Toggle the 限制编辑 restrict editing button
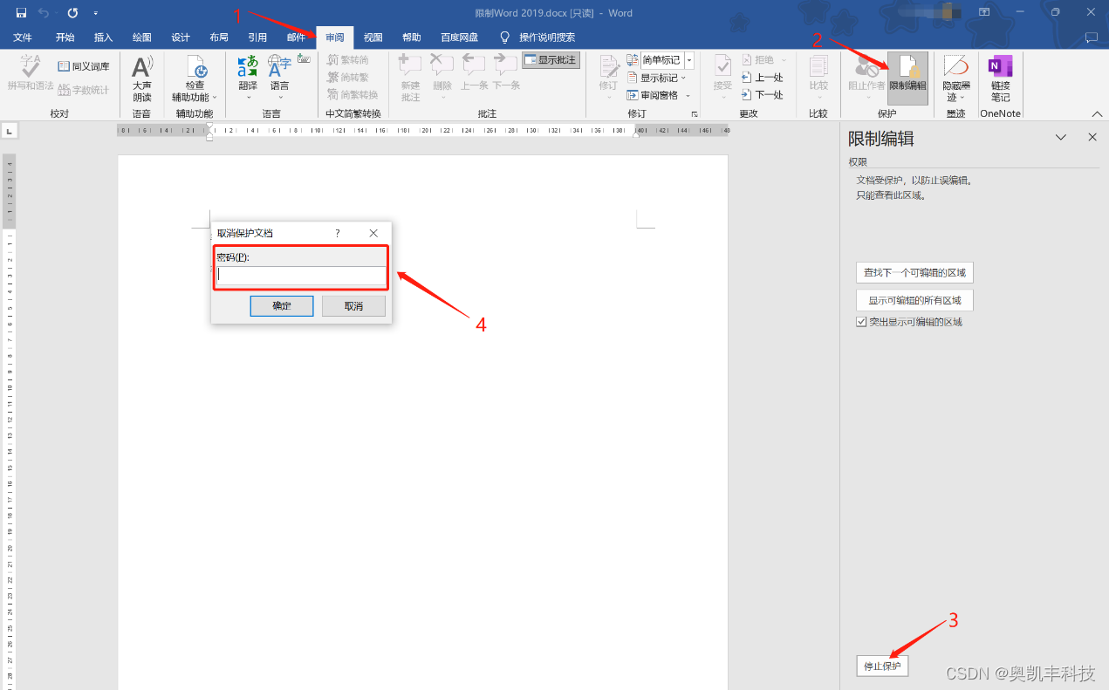This screenshot has height=690, width=1109. 908,79
